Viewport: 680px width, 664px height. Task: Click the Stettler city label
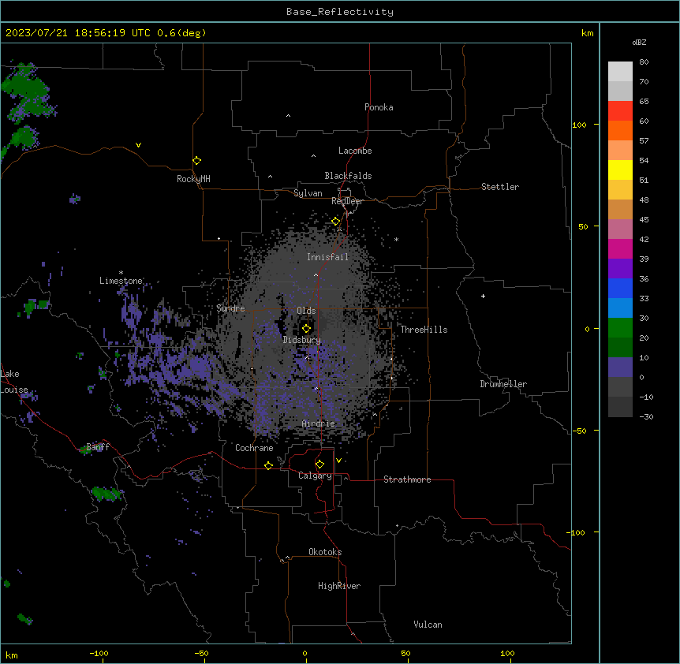pos(500,187)
